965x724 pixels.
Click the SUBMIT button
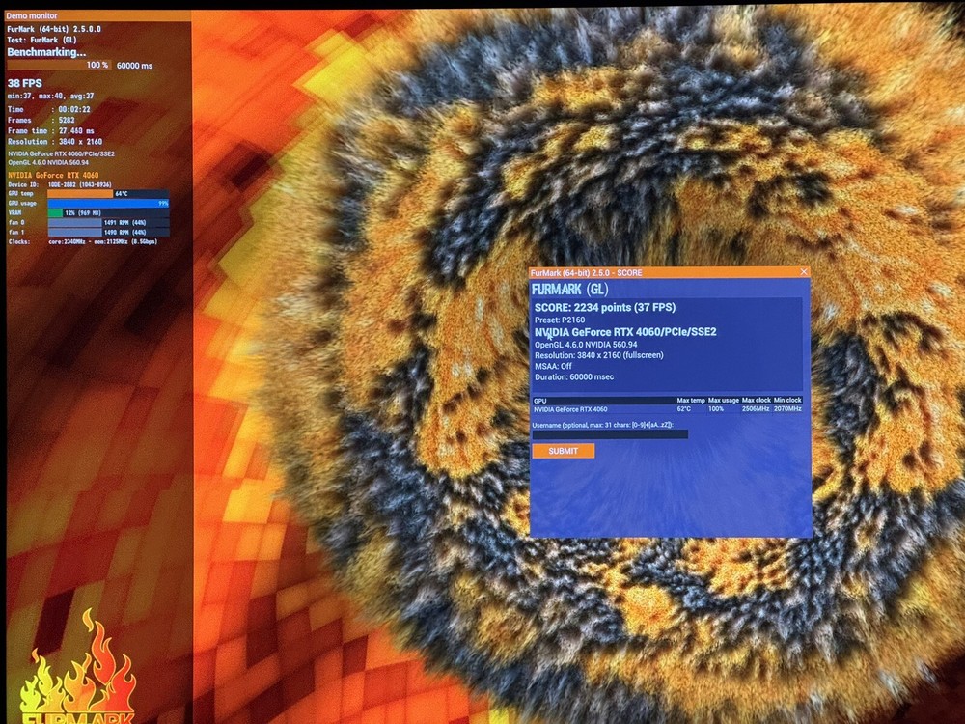click(563, 451)
